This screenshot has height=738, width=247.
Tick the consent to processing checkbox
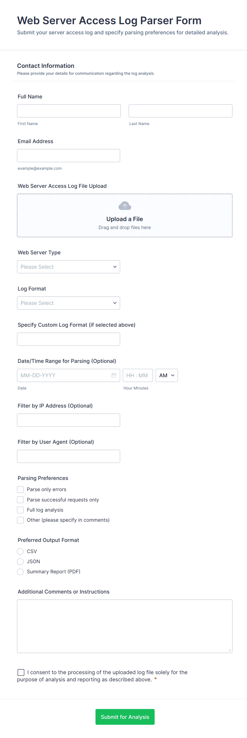21,672
